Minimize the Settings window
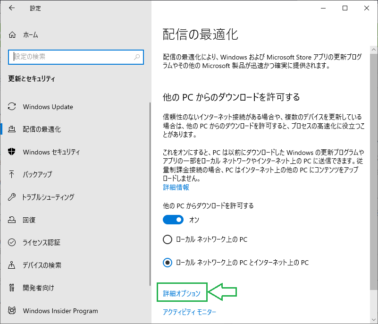Screen dimensions: 378x324 click(x=323, y=8)
